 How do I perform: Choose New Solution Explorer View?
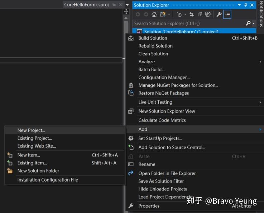pyautogui.click(x=195, y=111)
